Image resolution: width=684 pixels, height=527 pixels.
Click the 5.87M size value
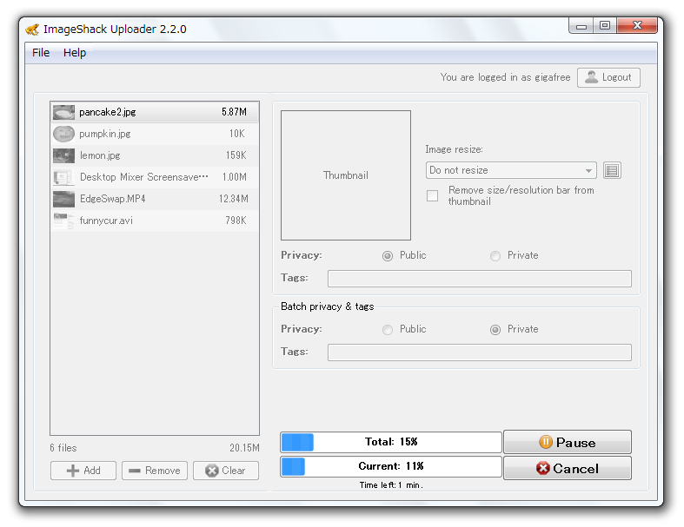click(234, 112)
